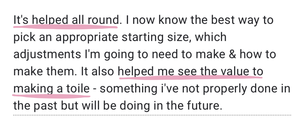The image size is (298, 127).
Task: Click the highlighted text "helped me see the value to"
Action: (x=191, y=71)
